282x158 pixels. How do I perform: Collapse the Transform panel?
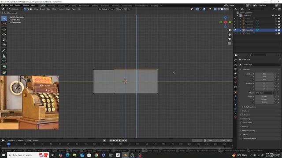(245, 69)
